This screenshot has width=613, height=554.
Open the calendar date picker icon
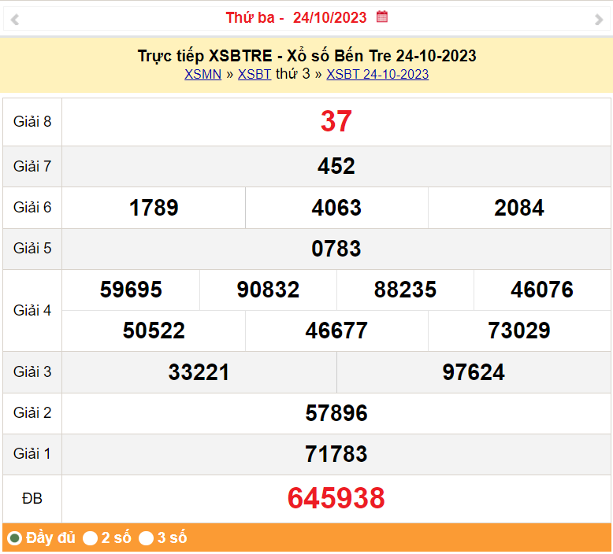(x=382, y=17)
